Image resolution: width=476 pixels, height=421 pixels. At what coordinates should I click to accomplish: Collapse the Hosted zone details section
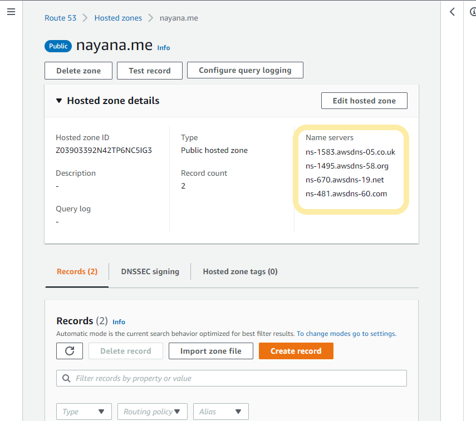(59, 101)
